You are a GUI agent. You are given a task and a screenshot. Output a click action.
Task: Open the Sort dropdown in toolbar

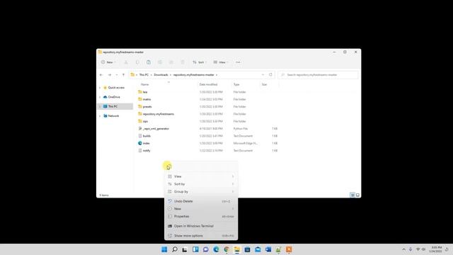200,62
